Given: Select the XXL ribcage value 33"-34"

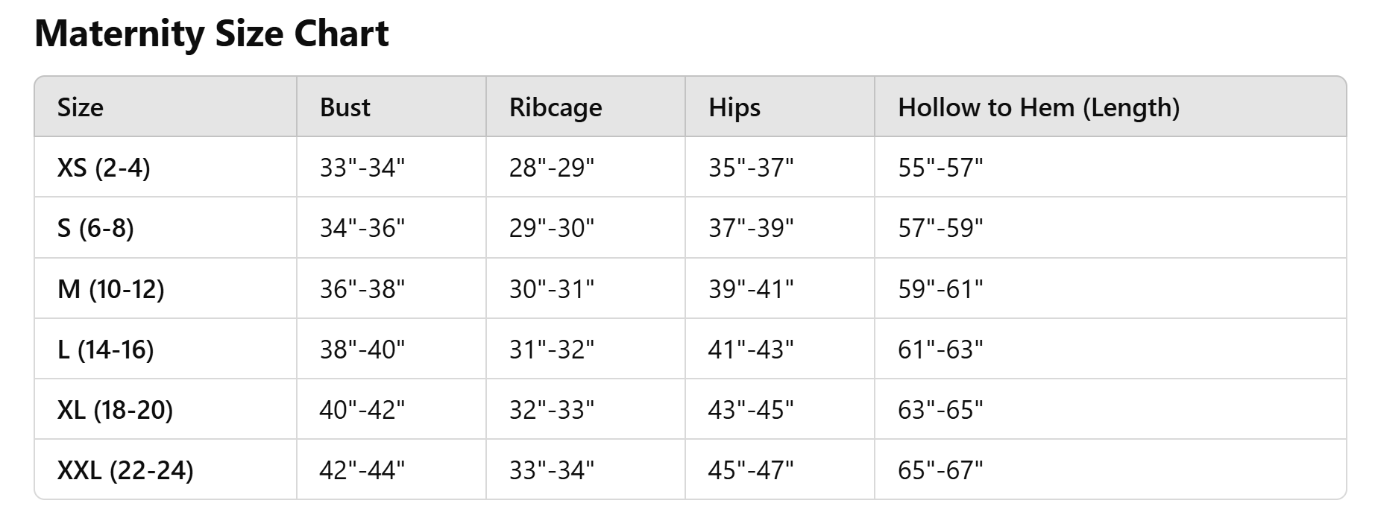Looking at the screenshot, I should [552, 470].
